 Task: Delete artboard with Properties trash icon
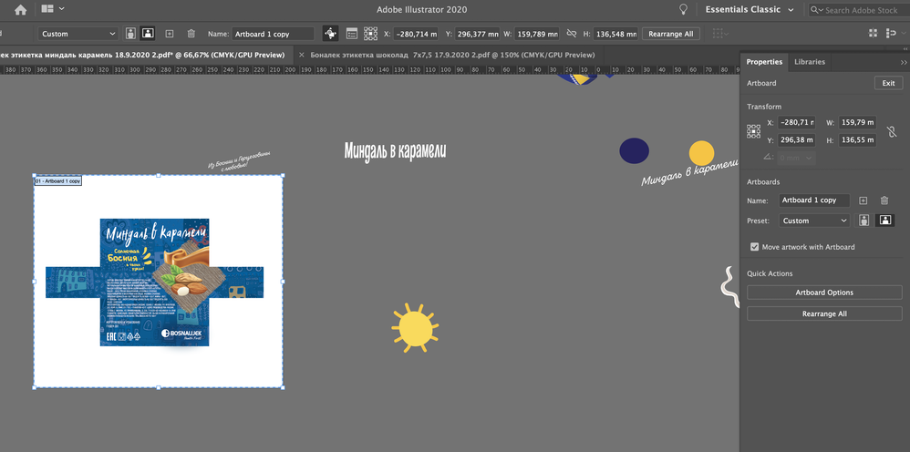click(884, 200)
